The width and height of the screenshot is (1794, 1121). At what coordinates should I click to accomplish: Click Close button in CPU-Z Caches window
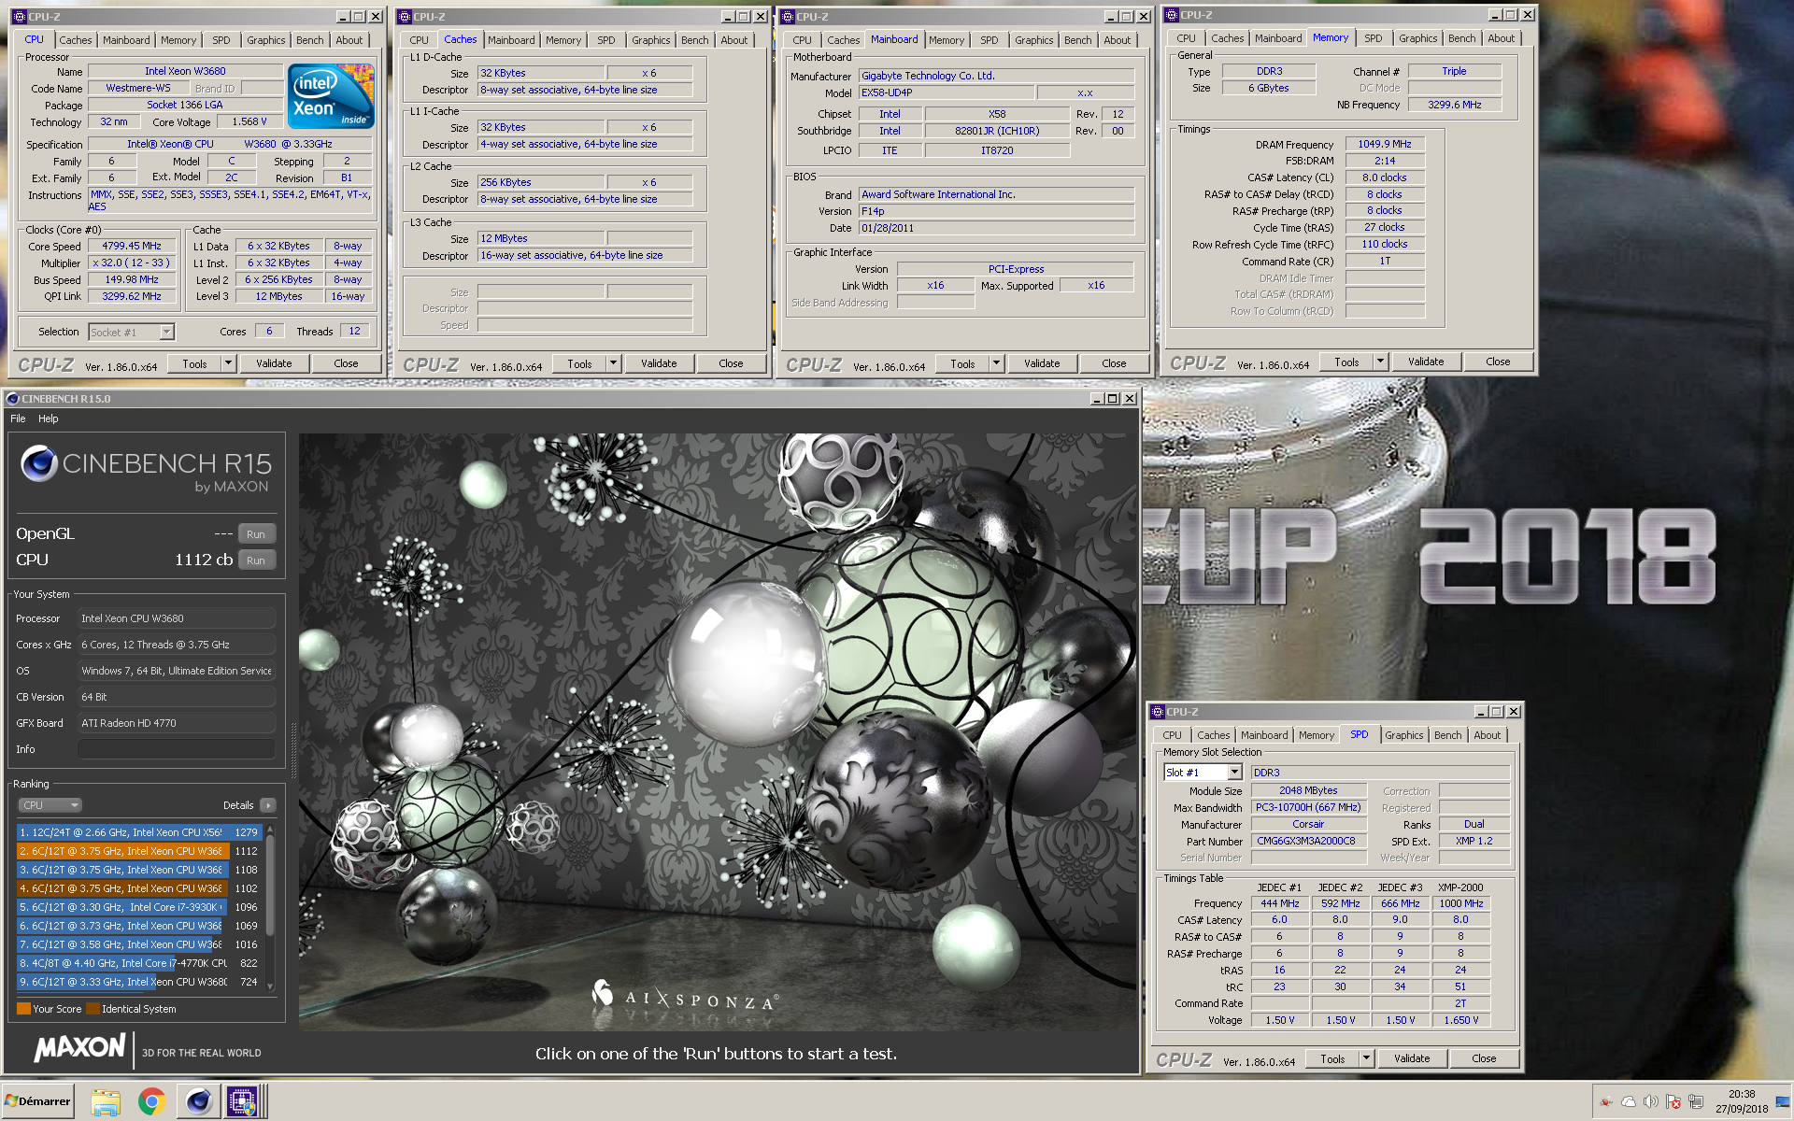(x=731, y=363)
